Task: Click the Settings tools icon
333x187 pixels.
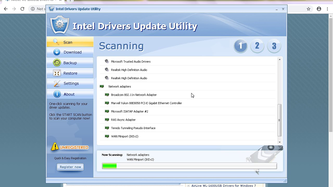Action: [57, 83]
